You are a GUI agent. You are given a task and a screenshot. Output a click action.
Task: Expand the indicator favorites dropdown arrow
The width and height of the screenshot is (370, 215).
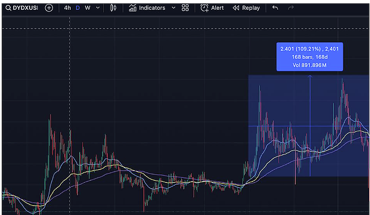tap(173, 8)
